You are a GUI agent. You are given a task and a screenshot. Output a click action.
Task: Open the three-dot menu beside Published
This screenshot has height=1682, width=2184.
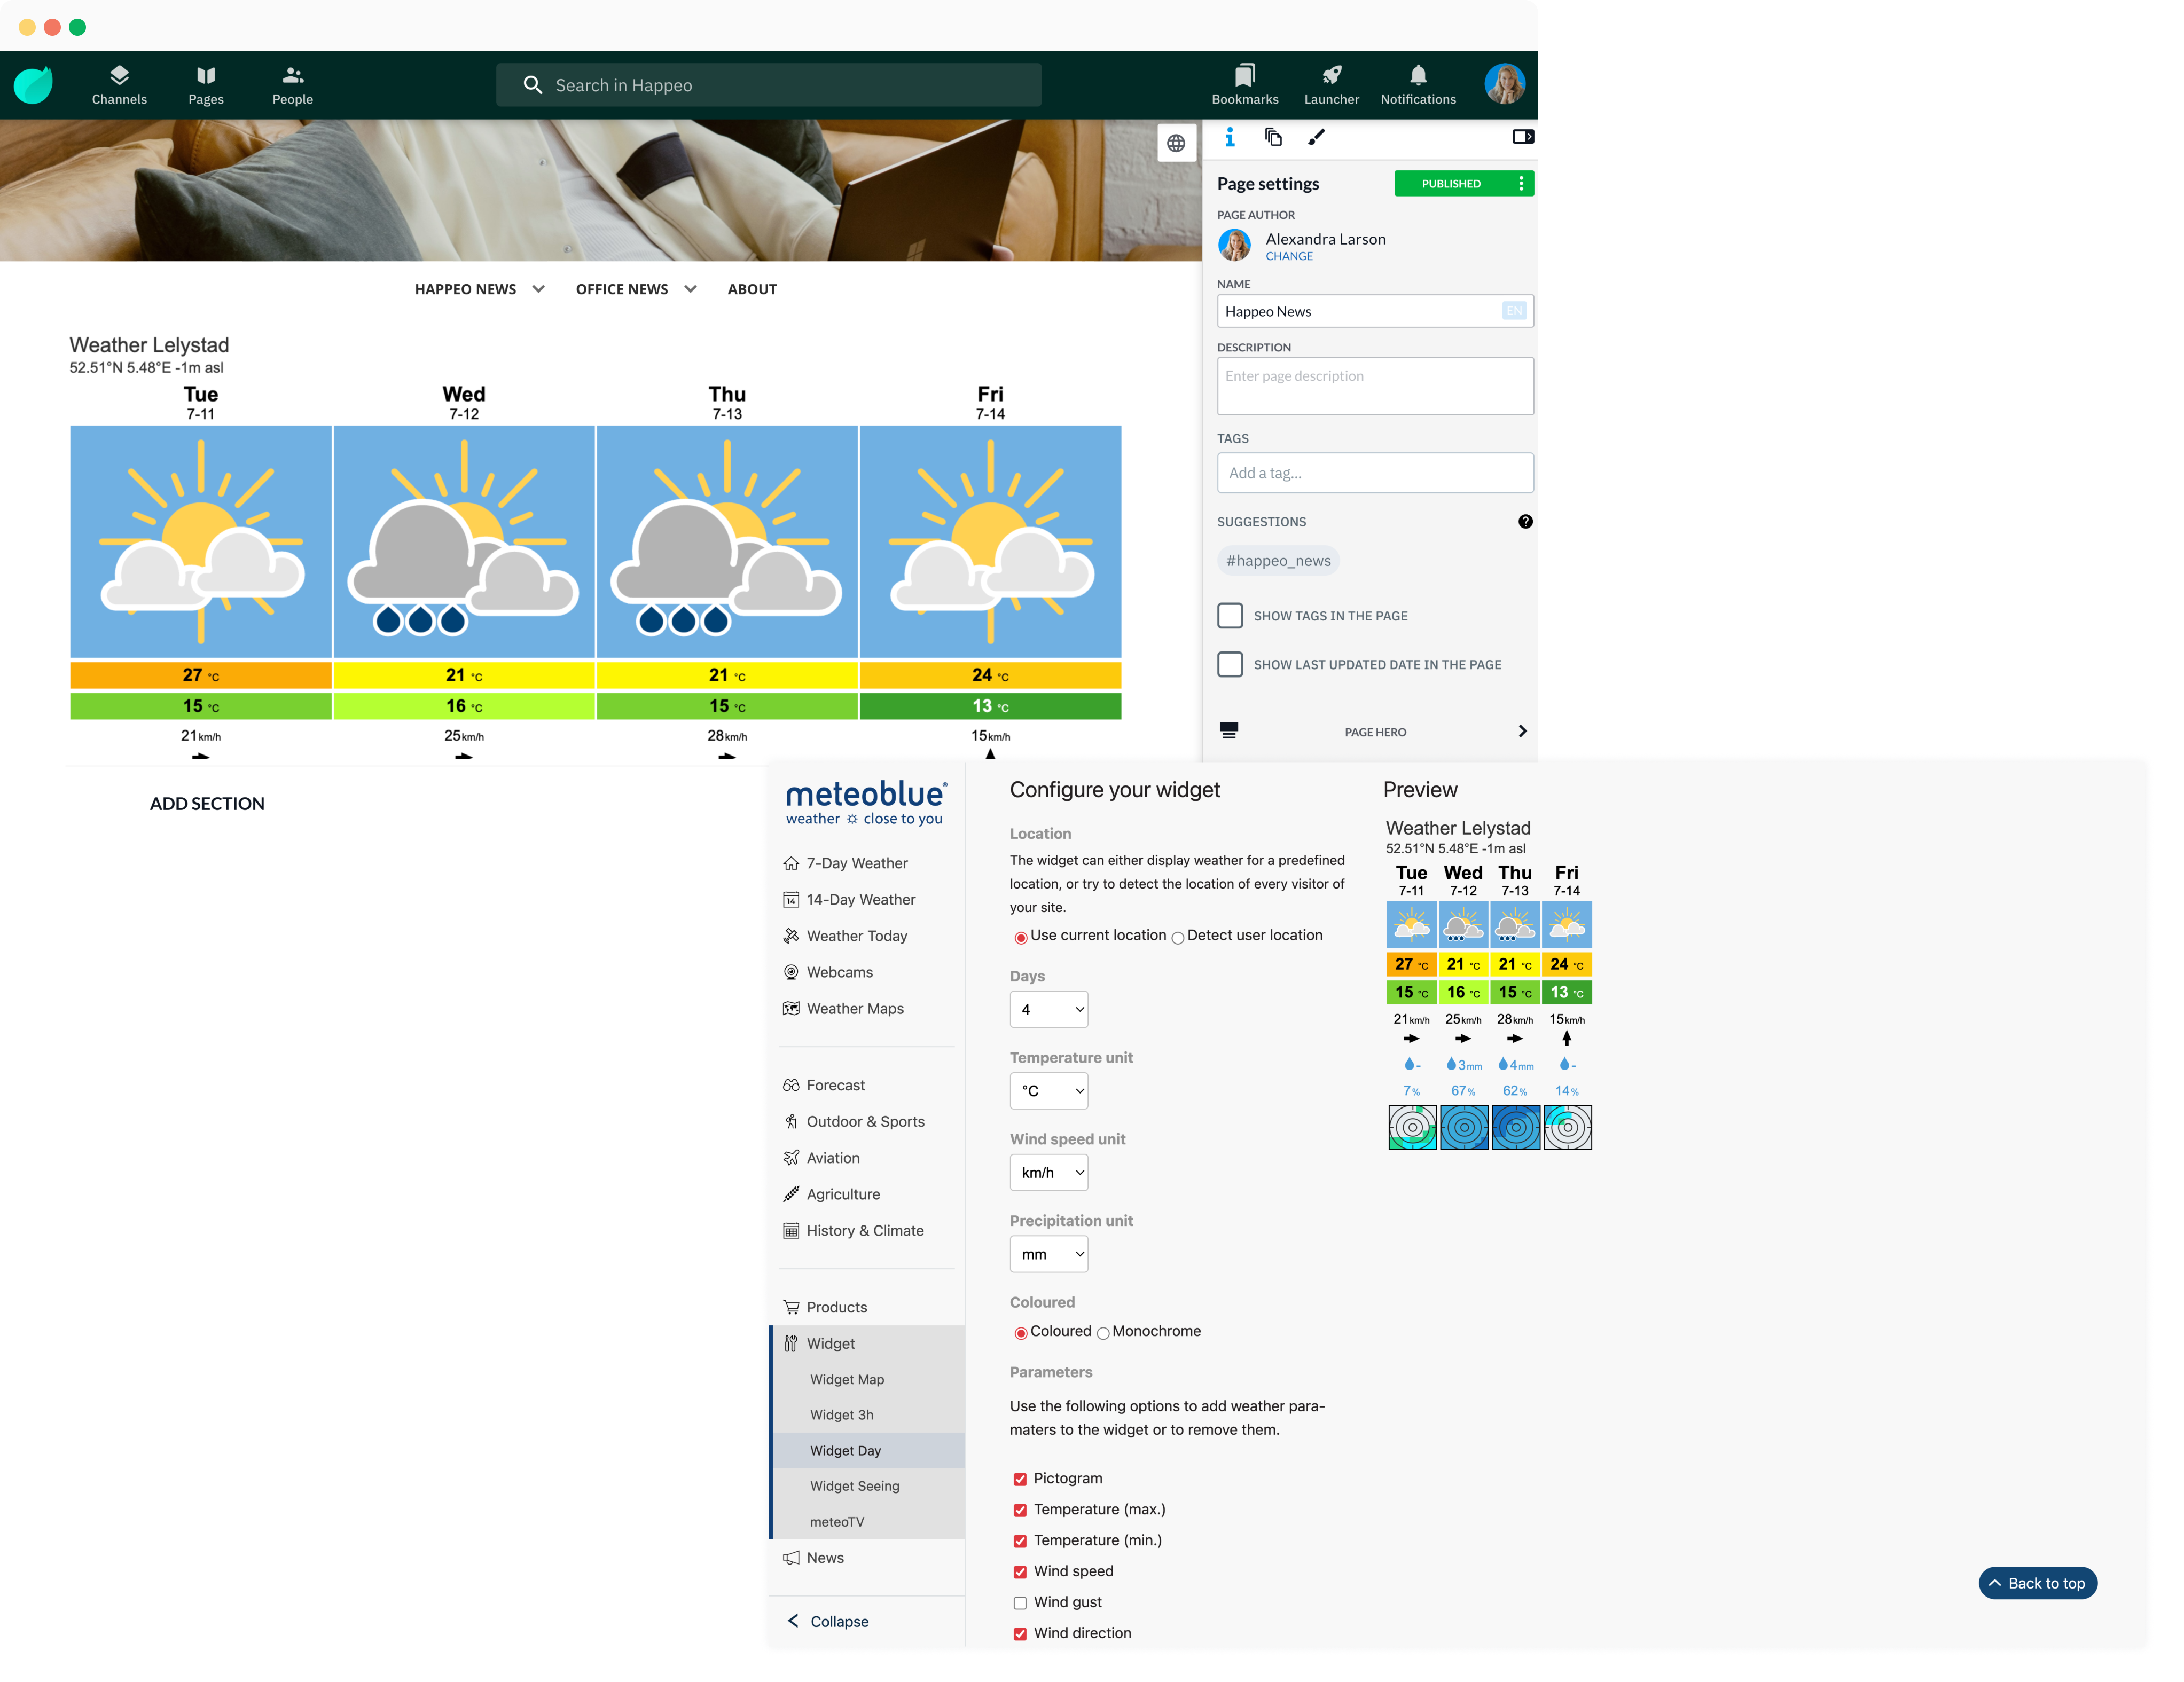tap(1521, 183)
